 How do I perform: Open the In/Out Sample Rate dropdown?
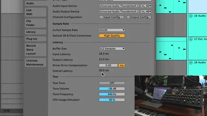pos(112,30)
